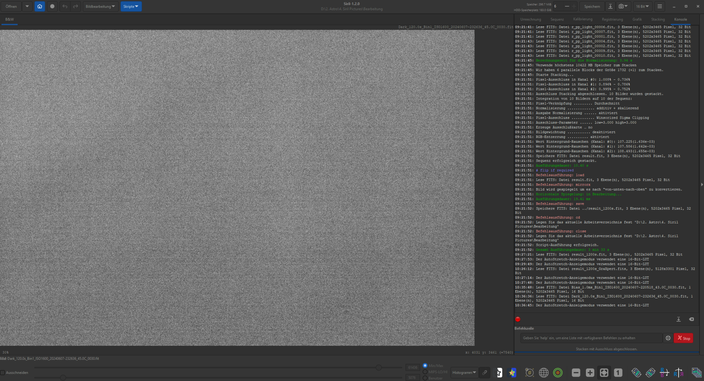The width and height of the screenshot is (704, 381).
Task: Focus the Befehlszeile command input field
Action: pos(591,338)
